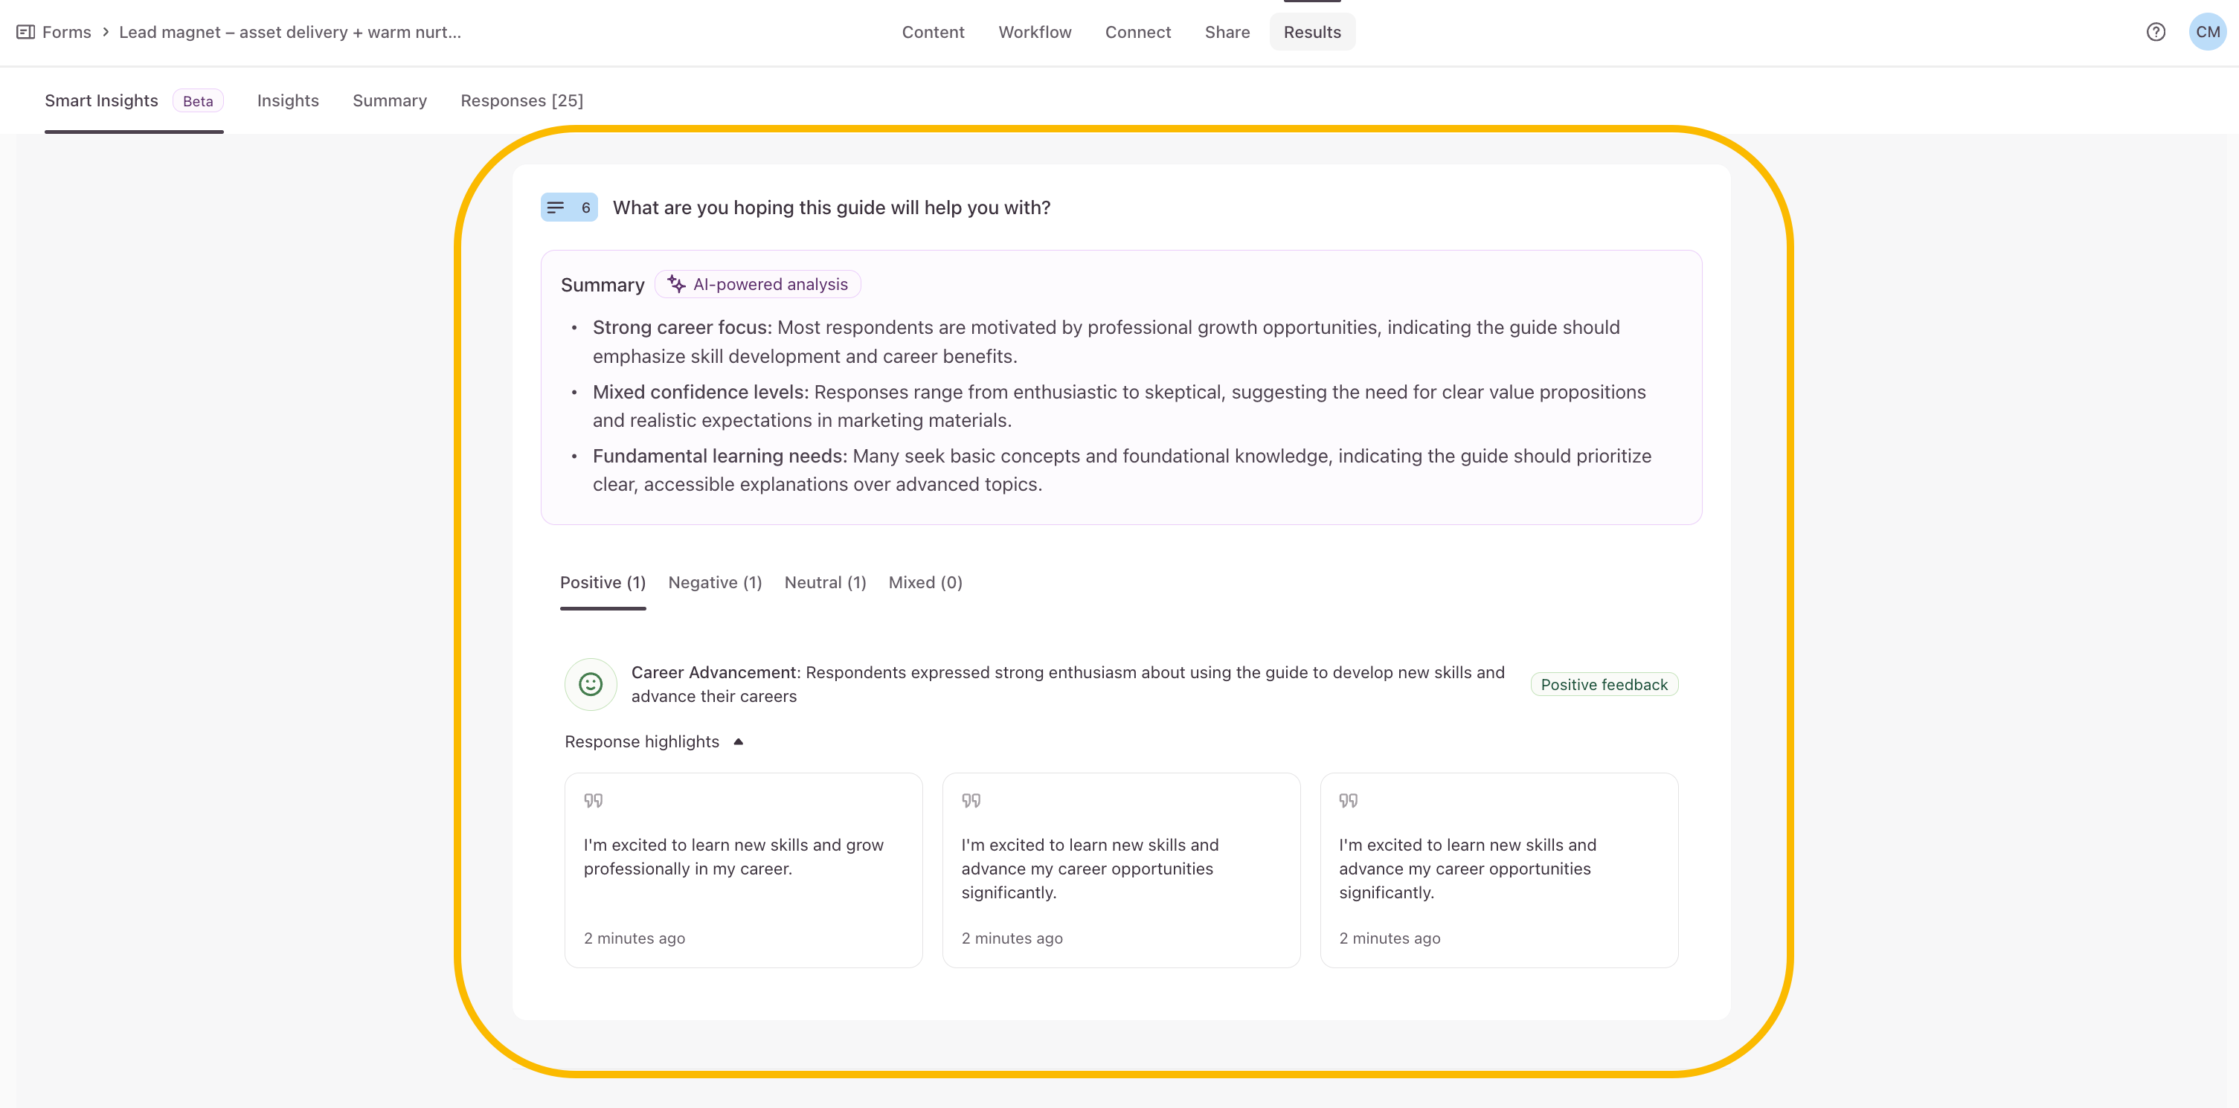Screen dimensions: 2239x1108
Task: Click the Forms icon in breadcrumb
Action: click(26, 32)
